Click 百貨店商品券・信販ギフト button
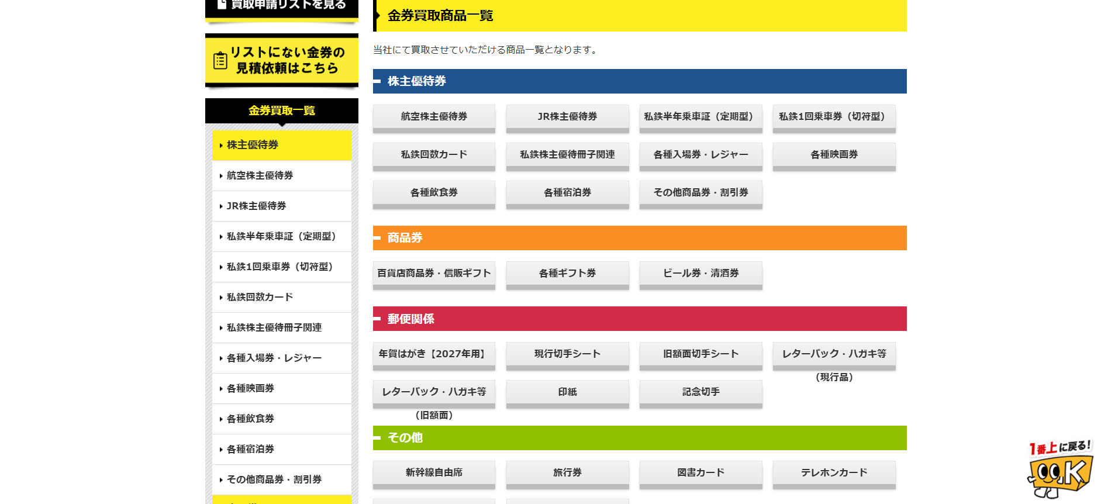This screenshot has height=504, width=1108. tap(434, 275)
